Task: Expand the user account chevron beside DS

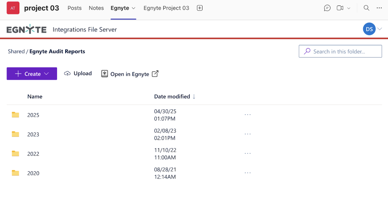Action: (x=379, y=29)
